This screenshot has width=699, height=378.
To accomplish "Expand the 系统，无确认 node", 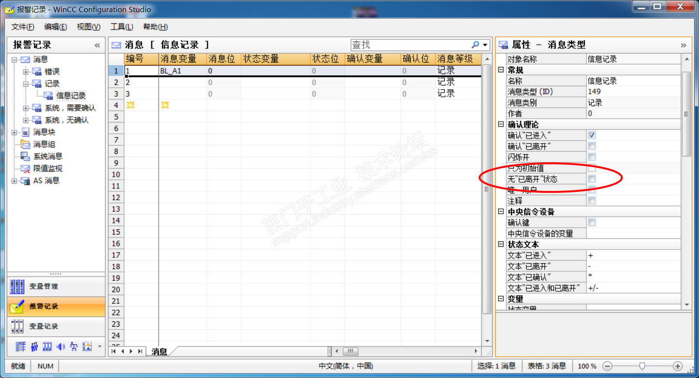I will click(x=26, y=120).
